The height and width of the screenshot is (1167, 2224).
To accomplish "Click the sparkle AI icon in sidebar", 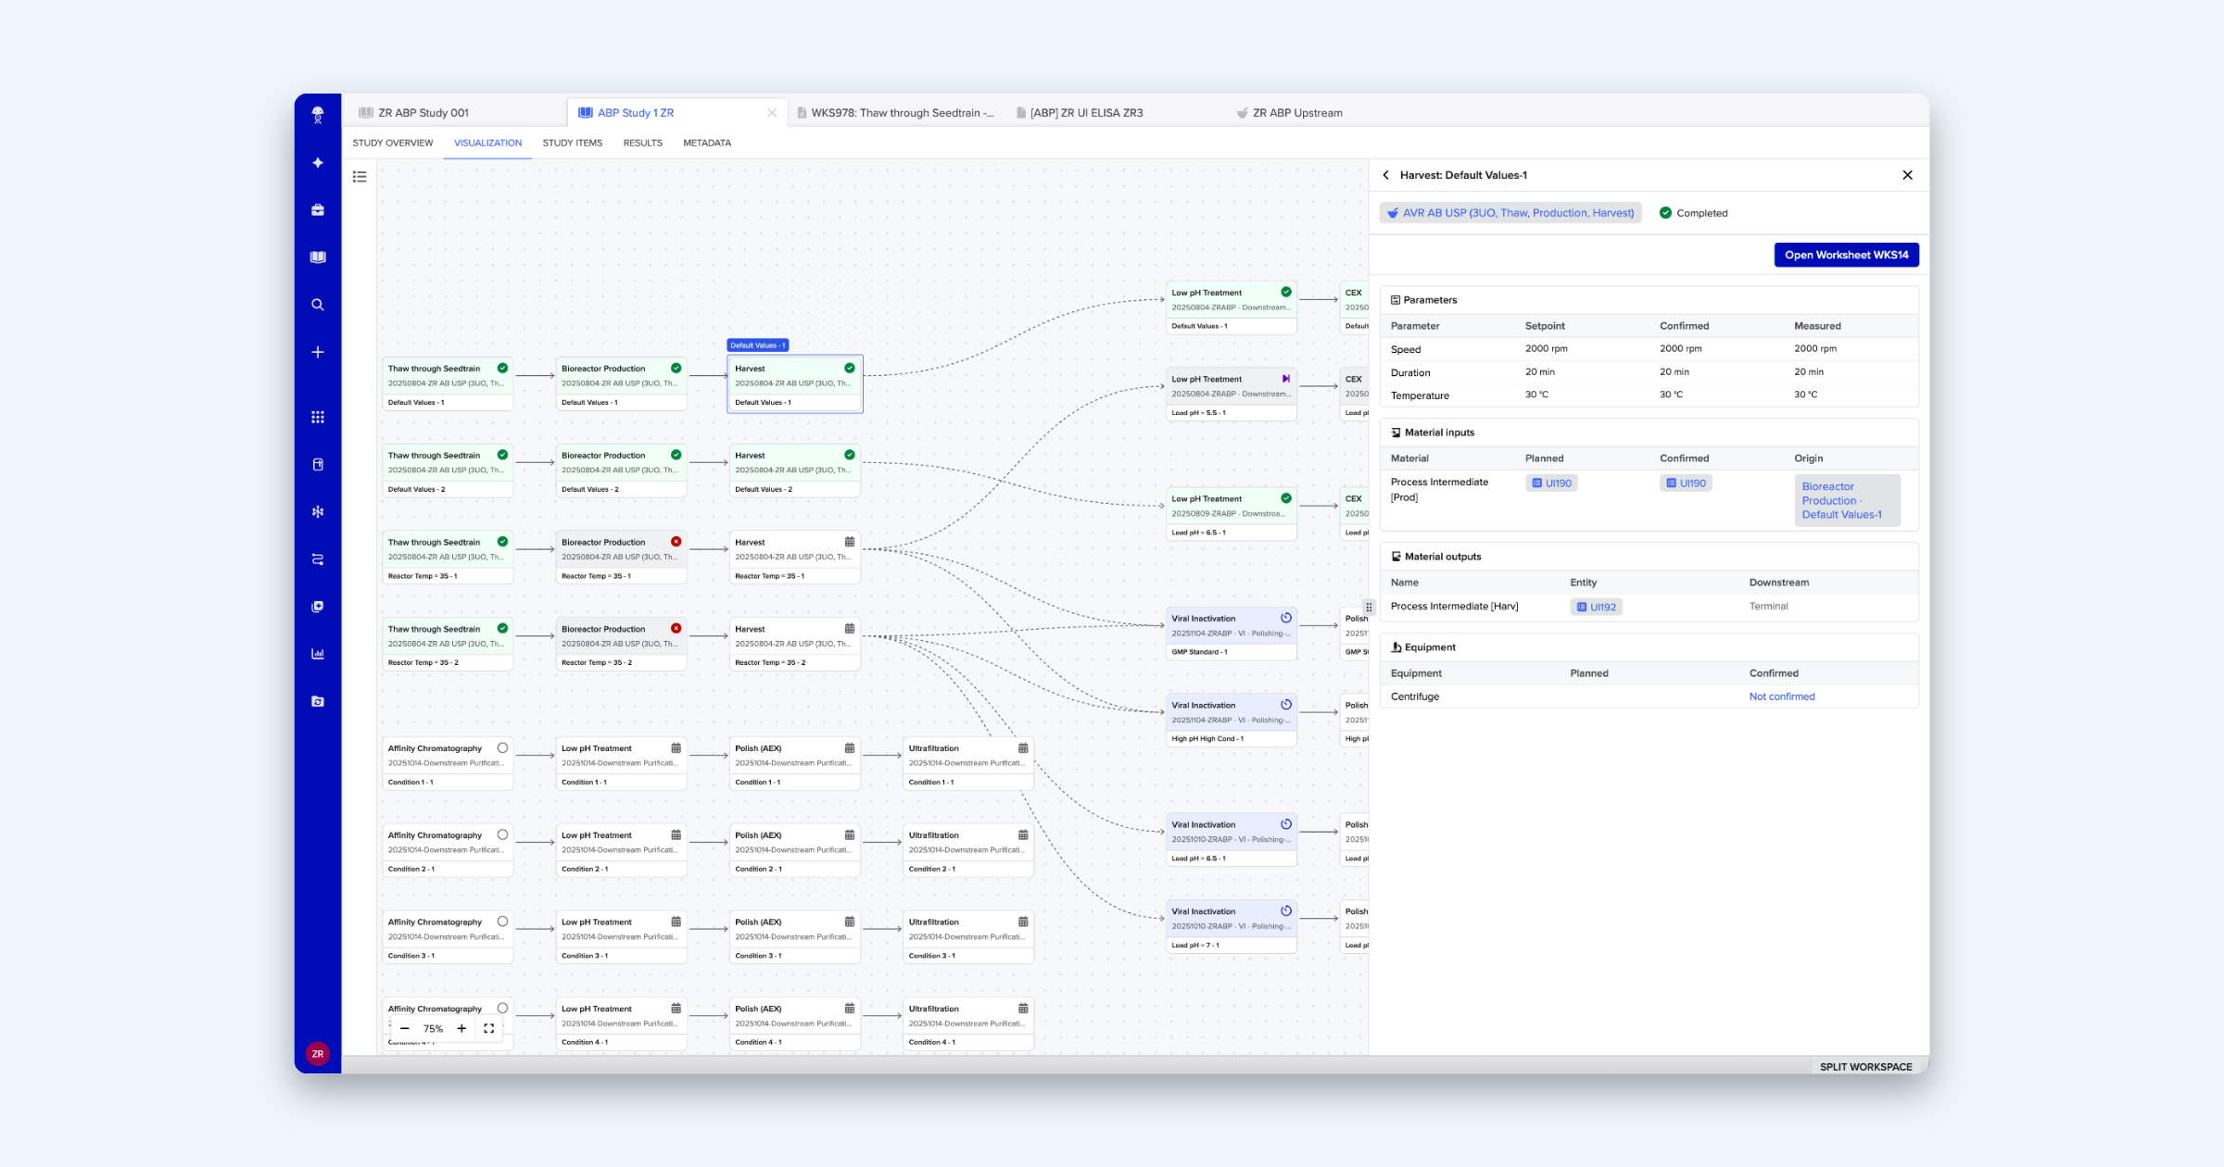I will click(318, 163).
